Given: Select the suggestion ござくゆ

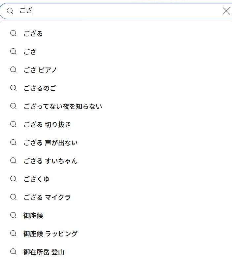Looking at the screenshot, I should (x=116, y=179).
